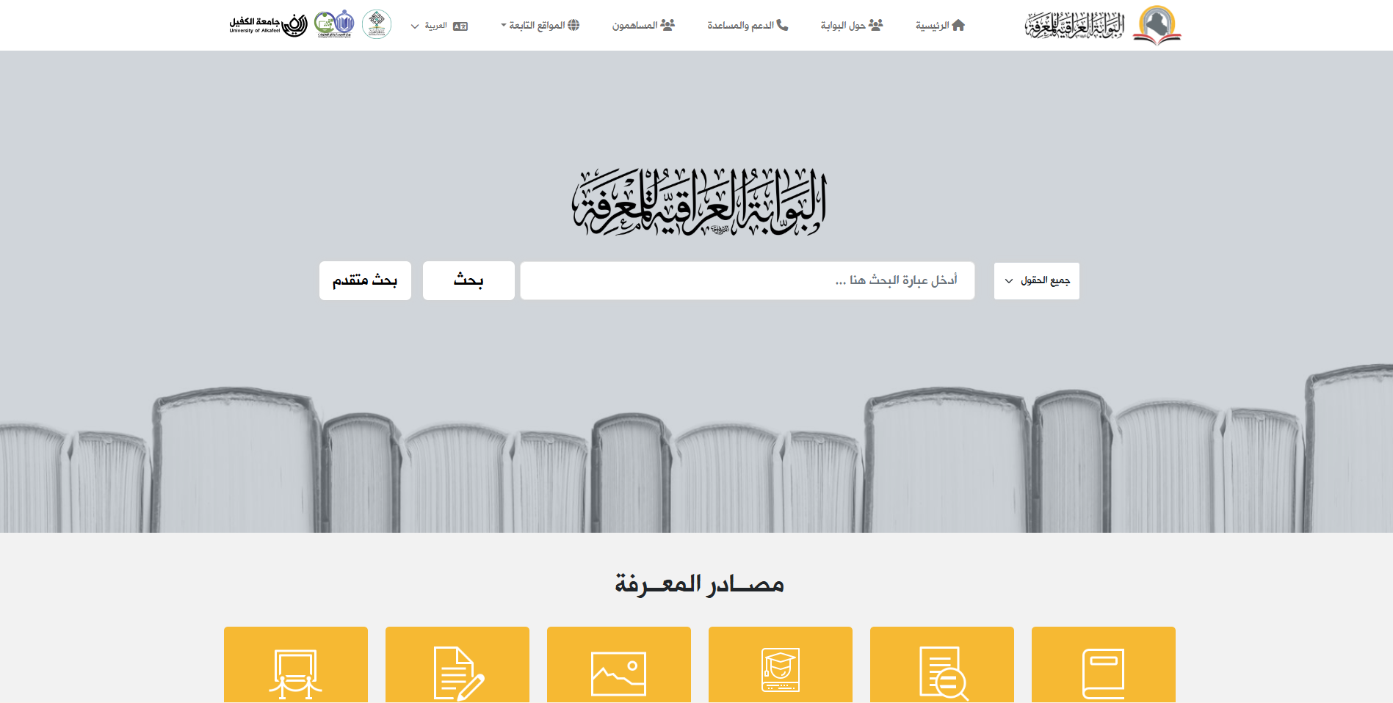Expand the المواقع التابعة menu
This screenshot has width=1393, height=703.
pyautogui.click(x=540, y=25)
